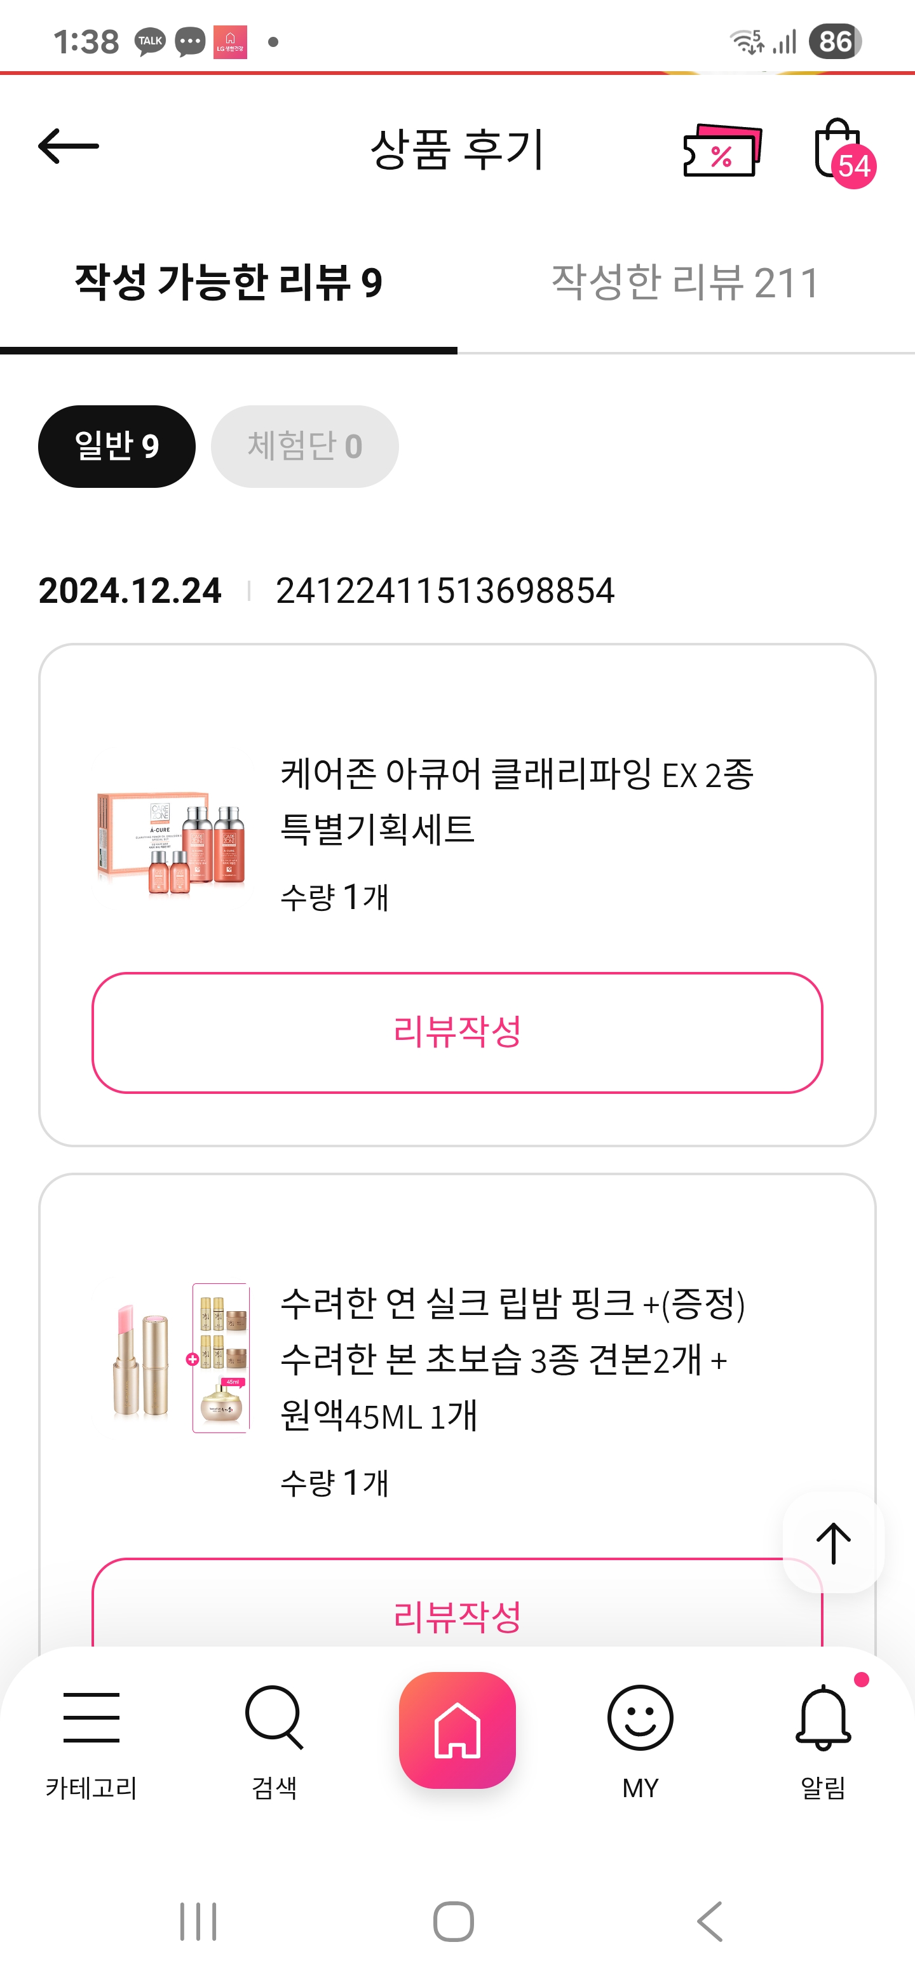Open 케어존 아큐어 클래리파이밍 product title

(517, 801)
